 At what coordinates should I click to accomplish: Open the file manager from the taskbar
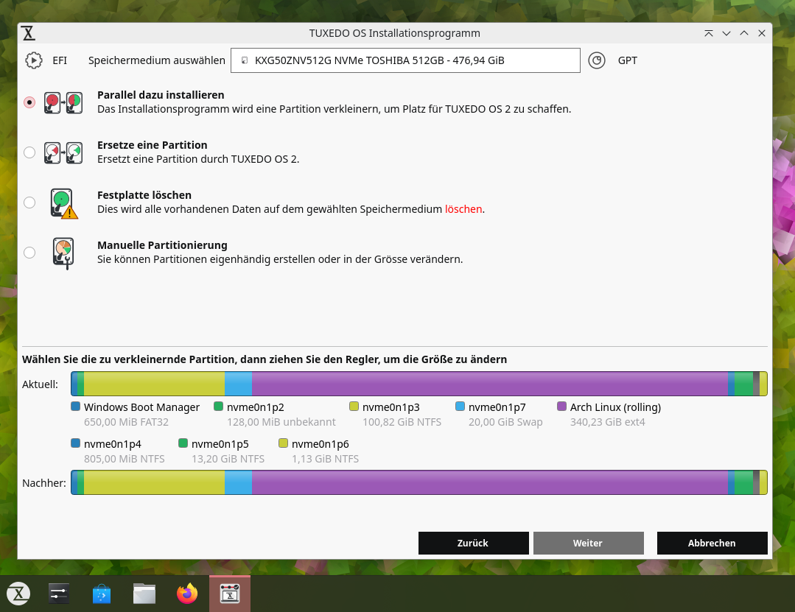pyautogui.click(x=144, y=594)
